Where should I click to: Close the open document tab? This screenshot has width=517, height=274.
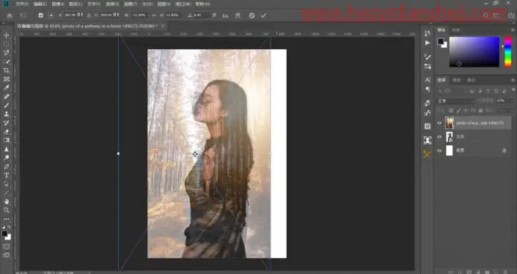[163, 26]
